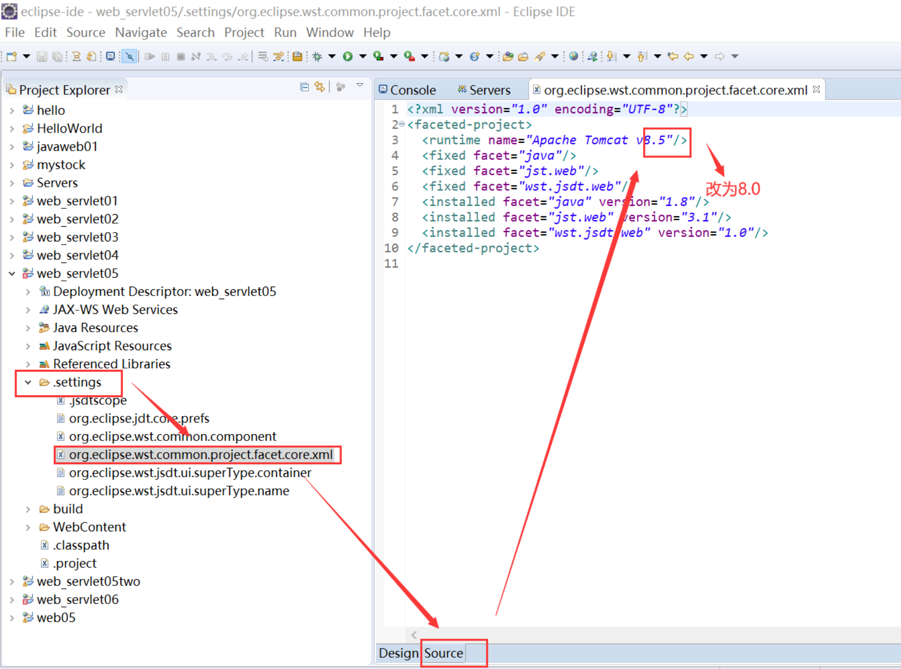Expand the Java Resources node
This screenshot has width=901, height=669.
[x=28, y=328]
